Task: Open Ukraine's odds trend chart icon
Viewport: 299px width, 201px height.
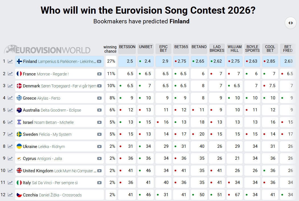Action: 10,146
